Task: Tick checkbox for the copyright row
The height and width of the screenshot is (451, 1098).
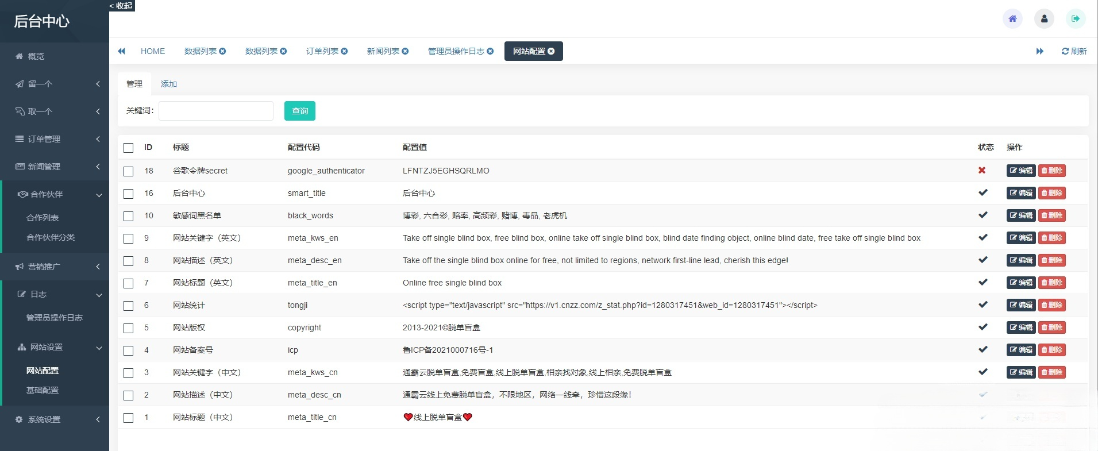Action: (129, 328)
